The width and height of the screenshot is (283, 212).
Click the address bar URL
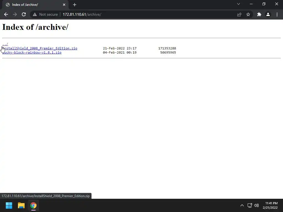tap(82, 14)
